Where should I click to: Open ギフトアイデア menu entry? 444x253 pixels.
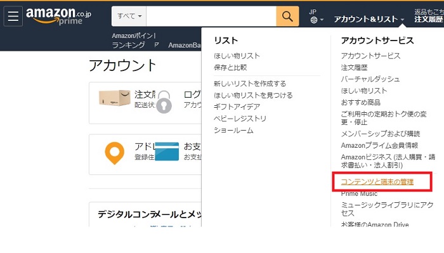[237, 107]
